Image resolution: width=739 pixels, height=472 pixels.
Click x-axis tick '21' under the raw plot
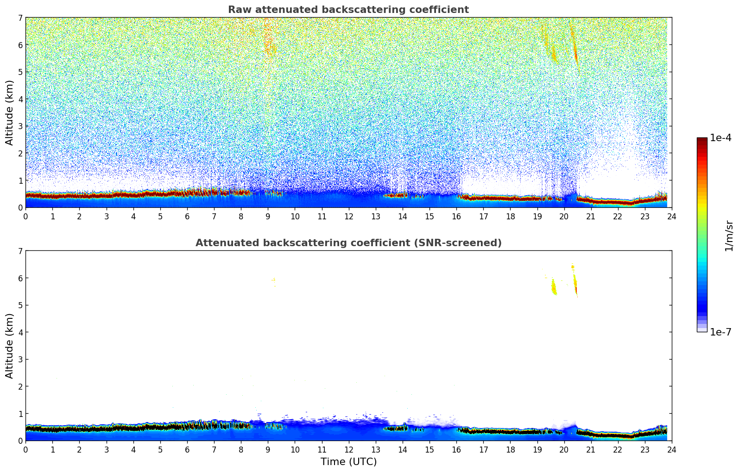(591, 216)
